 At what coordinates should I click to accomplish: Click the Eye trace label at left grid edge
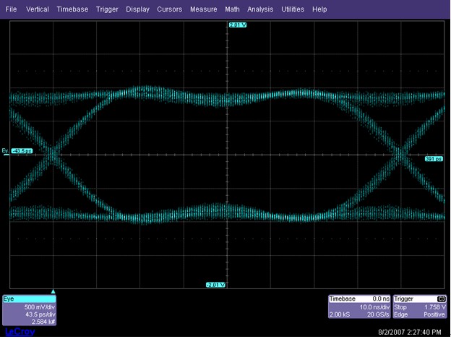pos(6,151)
